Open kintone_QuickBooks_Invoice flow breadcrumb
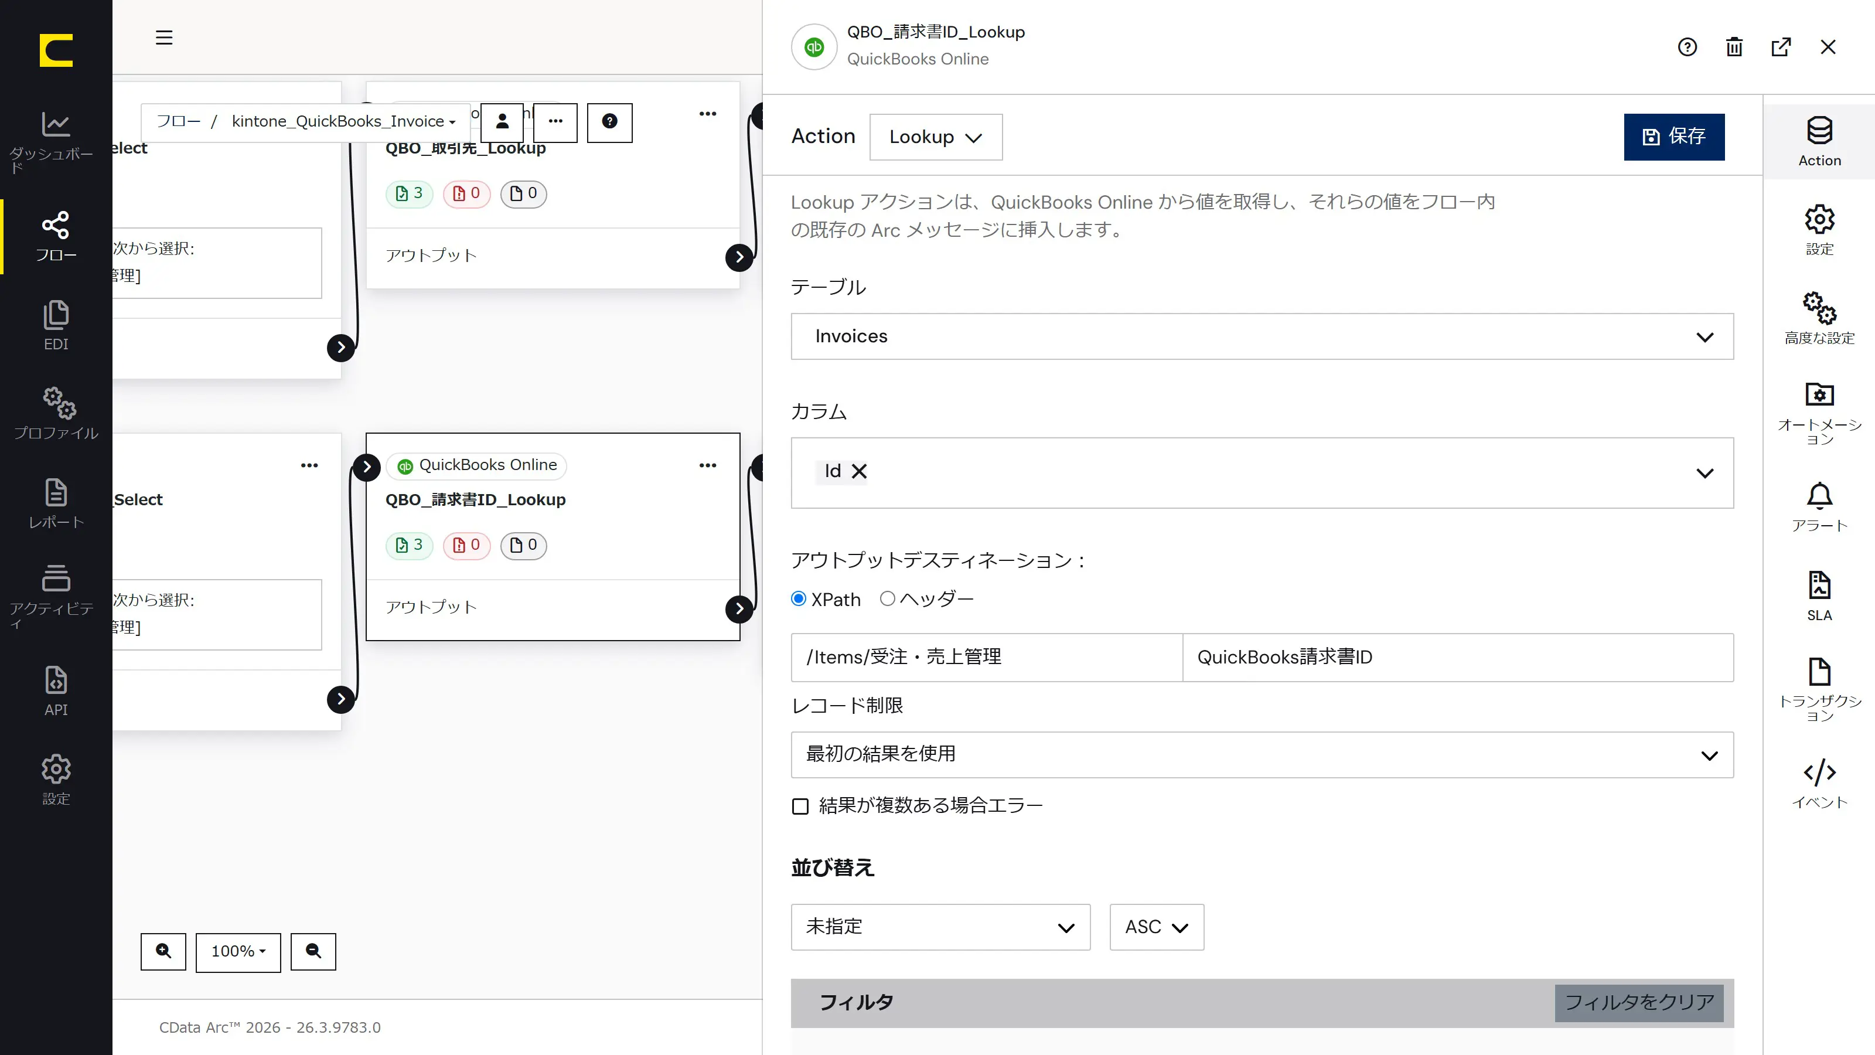The height and width of the screenshot is (1055, 1875). point(343,121)
